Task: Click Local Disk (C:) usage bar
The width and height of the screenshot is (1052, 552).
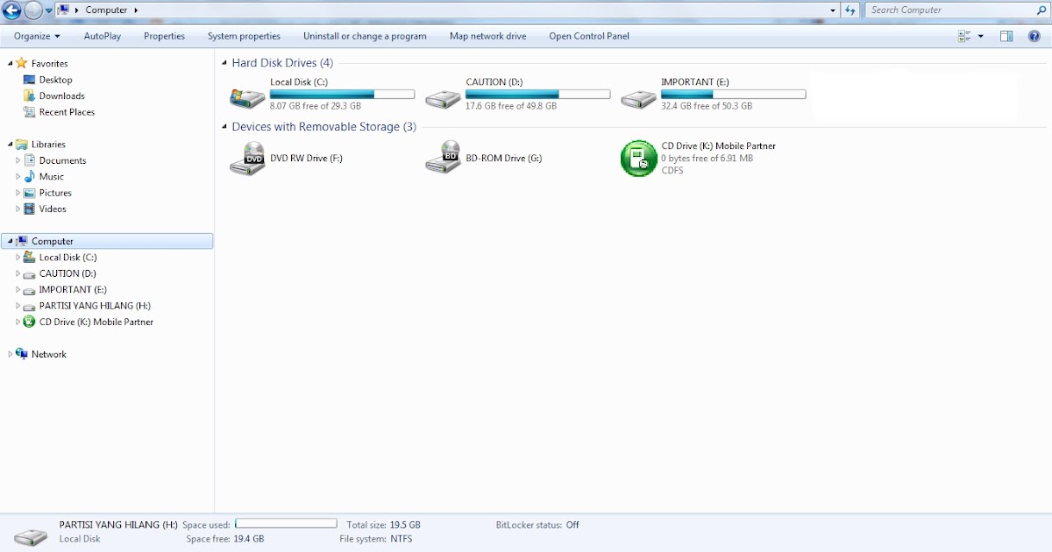Action: (x=342, y=94)
